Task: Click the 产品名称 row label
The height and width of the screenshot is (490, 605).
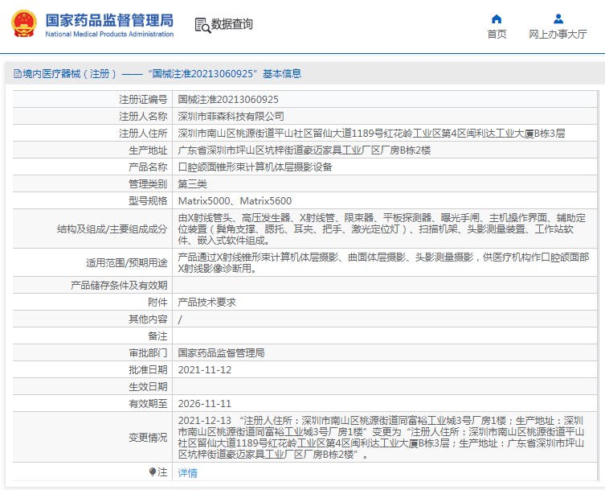Action: click(x=148, y=167)
